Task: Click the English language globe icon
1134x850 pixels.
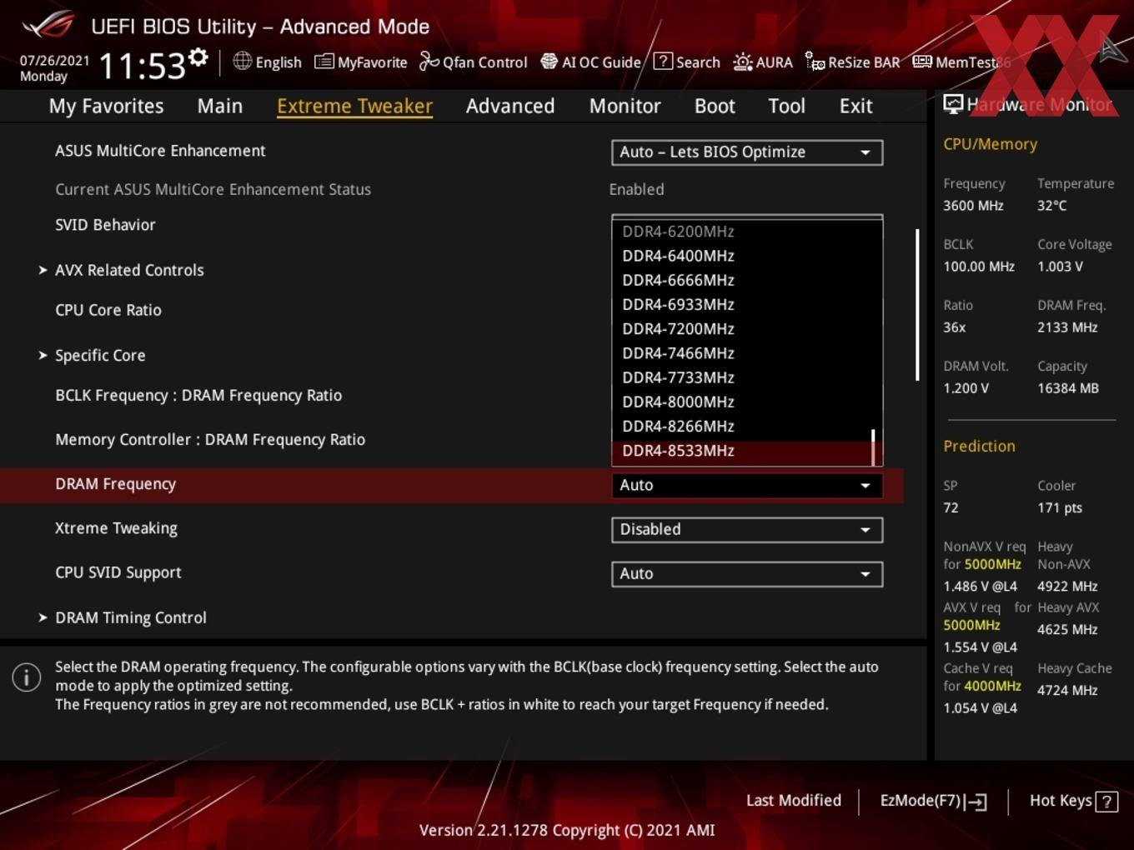Action: pyautogui.click(x=242, y=61)
